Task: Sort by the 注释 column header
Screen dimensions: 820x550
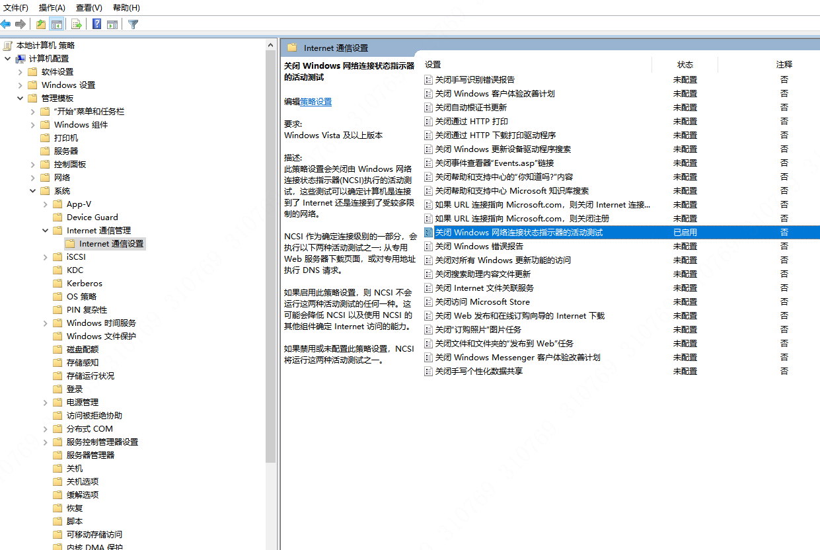Action: point(784,65)
